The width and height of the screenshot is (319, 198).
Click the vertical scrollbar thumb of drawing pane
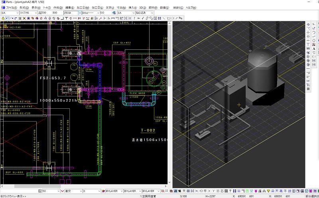point(169,56)
